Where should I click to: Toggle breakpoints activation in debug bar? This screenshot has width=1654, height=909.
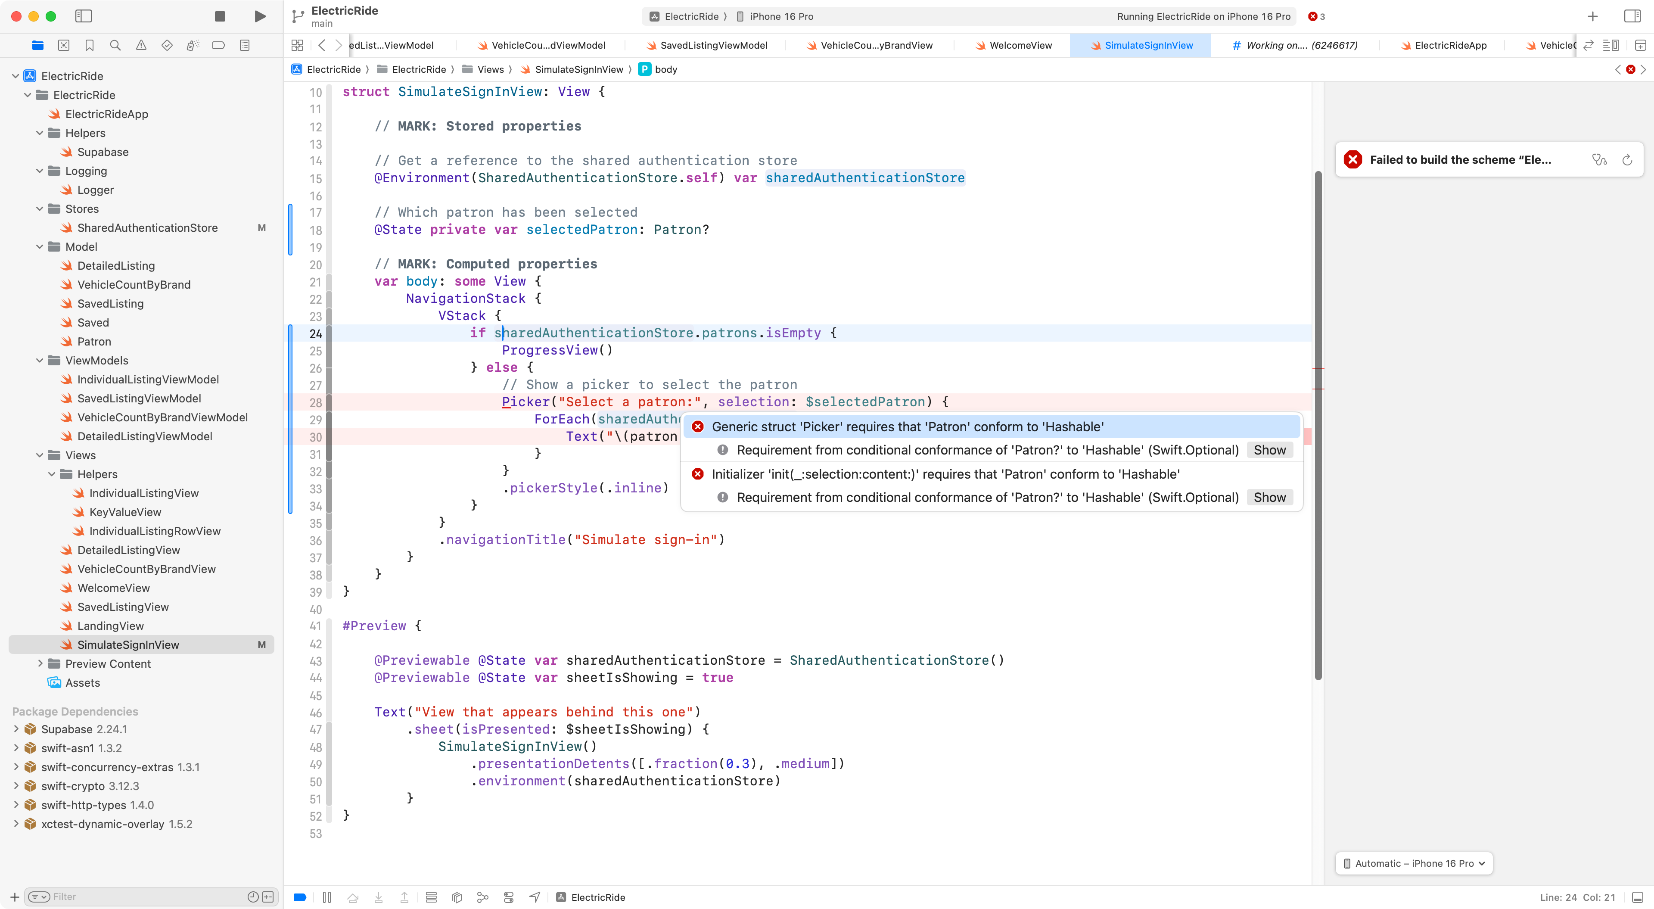point(300,897)
